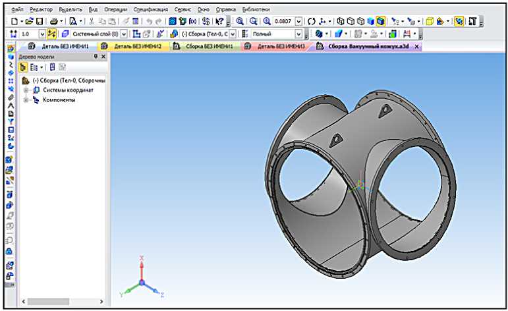Save the assembly with the floppy icon
The width and height of the screenshot is (508, 311).
tap(39, 21)
